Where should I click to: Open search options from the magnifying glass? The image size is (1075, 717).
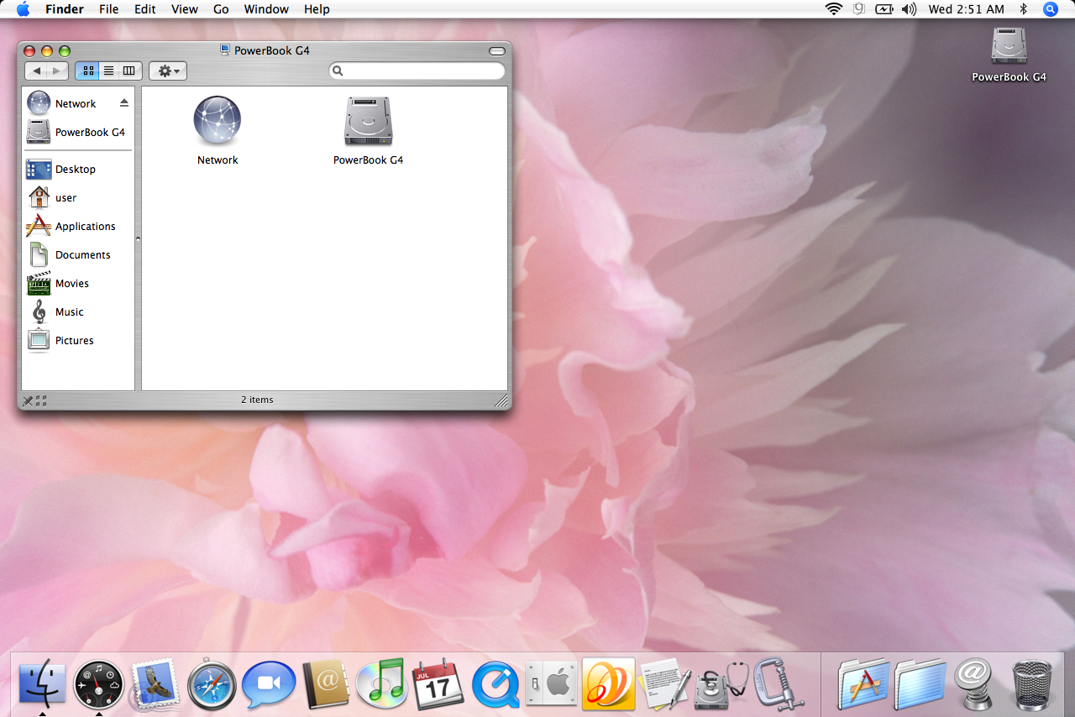338,71
